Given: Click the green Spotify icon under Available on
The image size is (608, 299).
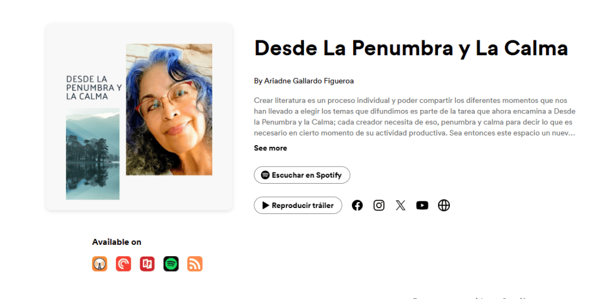Looking at the screenshot, I should tap(171, 264).
